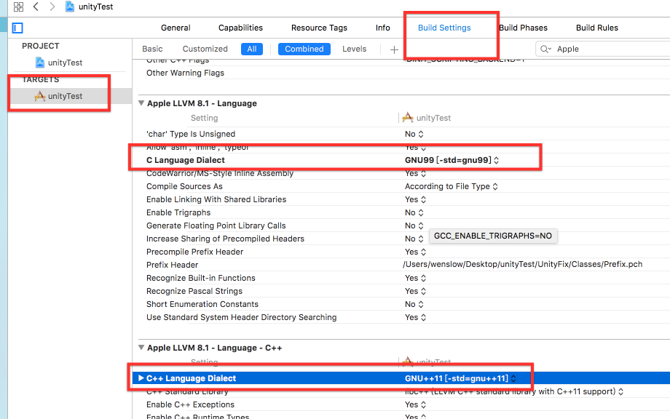This screenshot has height=419, width=670.
Task: Toggle the project and targets list sidebar icon
Action: 17,28
